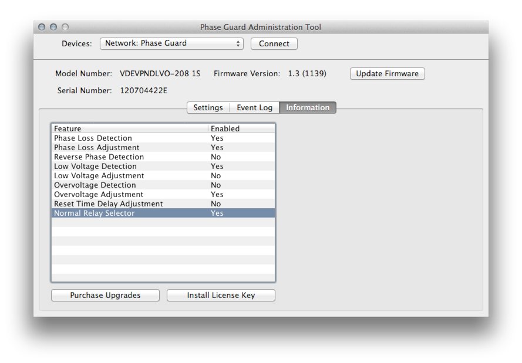
Task: Close the Phase Guard Administration Tool window
Action: (42, 27)
